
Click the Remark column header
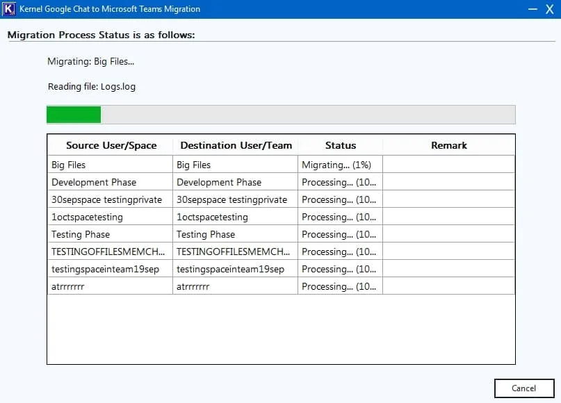[449, 145]
